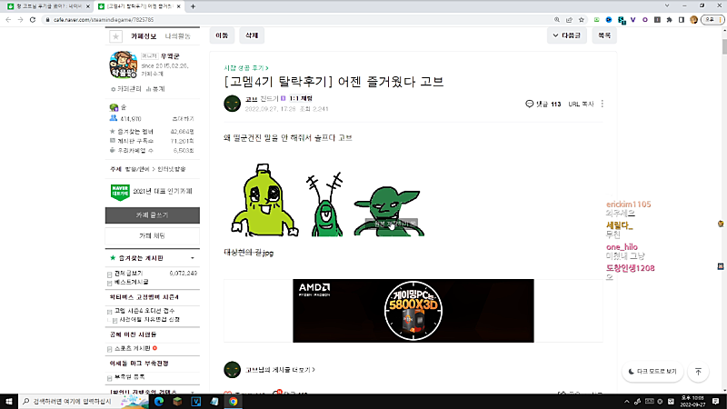Image resolution: width=727 pixels, height=409 pixels.
Task: Click the Chrome profile avatar
Action: coord(693,20)
